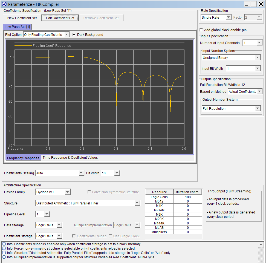Switch to the Frequency Response tab
Image resolution: width=266 pixels, height=263 pixels.
(x=23, y=158)
